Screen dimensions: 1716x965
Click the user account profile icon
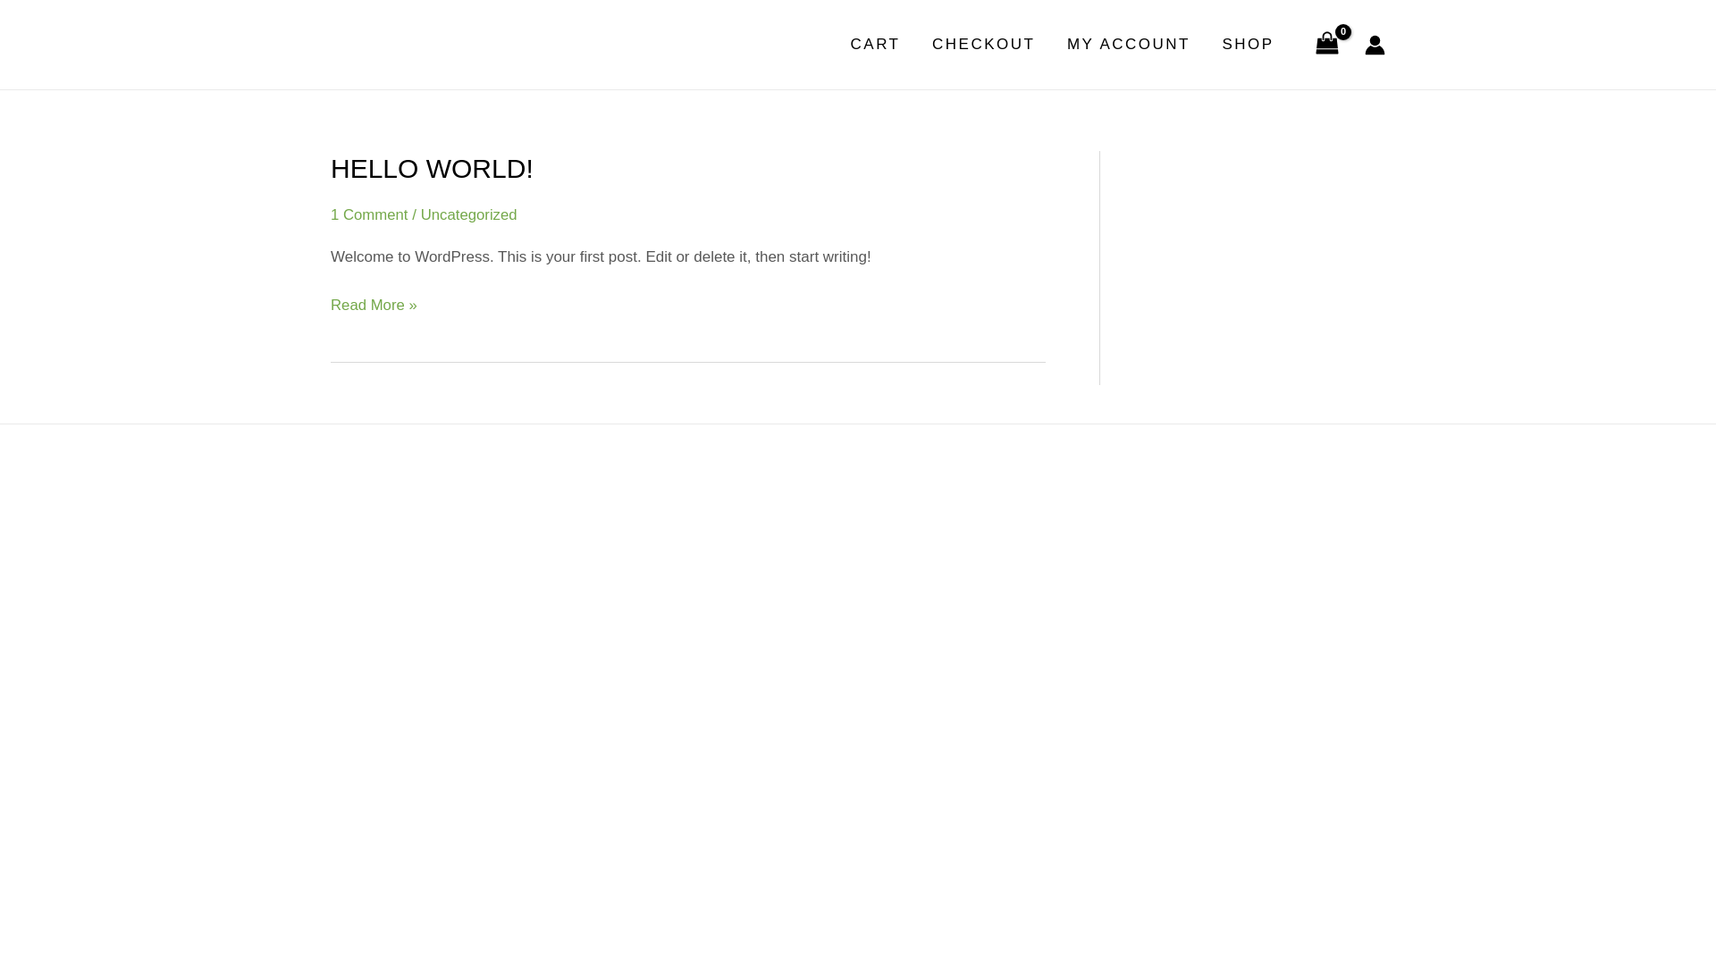[x=1375, y=45]
